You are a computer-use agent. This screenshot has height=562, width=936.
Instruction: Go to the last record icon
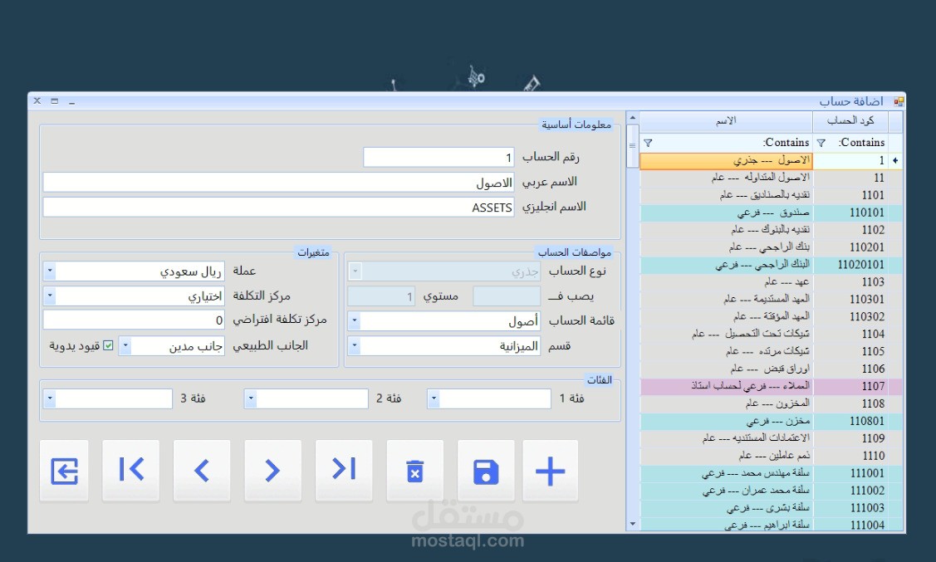pyautogui.click(x=344, y=471)
